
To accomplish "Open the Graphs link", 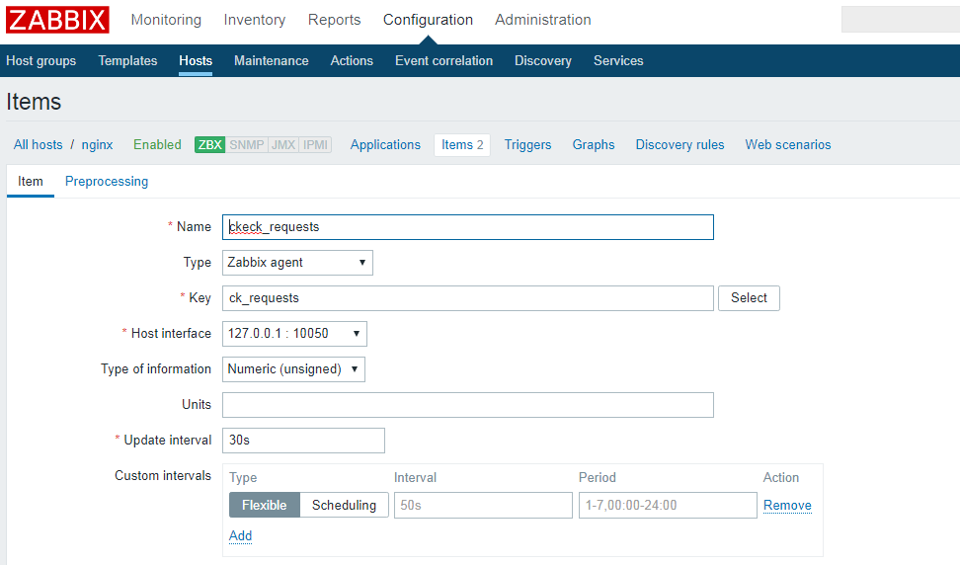I will pyautogui.click(x=594, y=144).
